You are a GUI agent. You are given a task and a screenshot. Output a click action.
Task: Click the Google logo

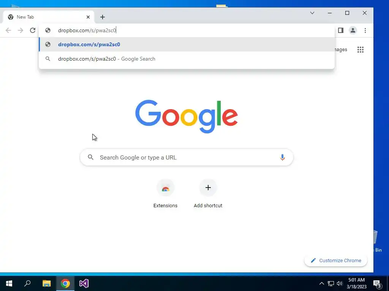point(187,116)
